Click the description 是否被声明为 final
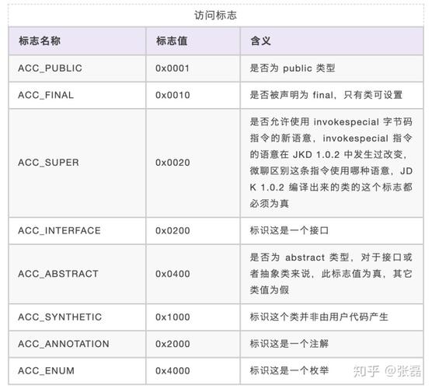 point(326,95)
